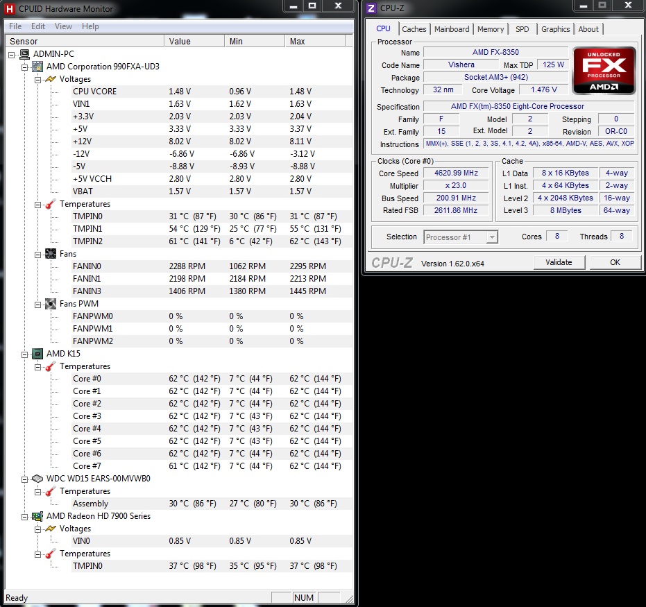
Task: Select the Assembly hard drive temperature row
Action: click(x=212, y=503)
